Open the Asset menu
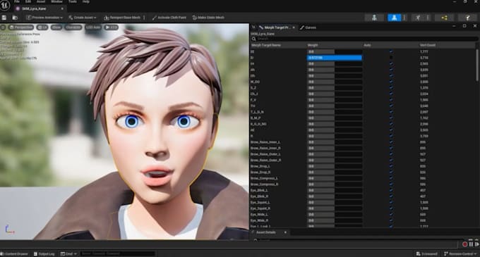This screenshot has height=257, width=480. coord(41,1)
